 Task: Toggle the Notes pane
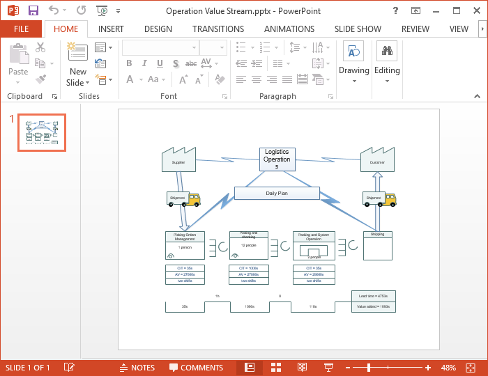[x=137, y=368]
